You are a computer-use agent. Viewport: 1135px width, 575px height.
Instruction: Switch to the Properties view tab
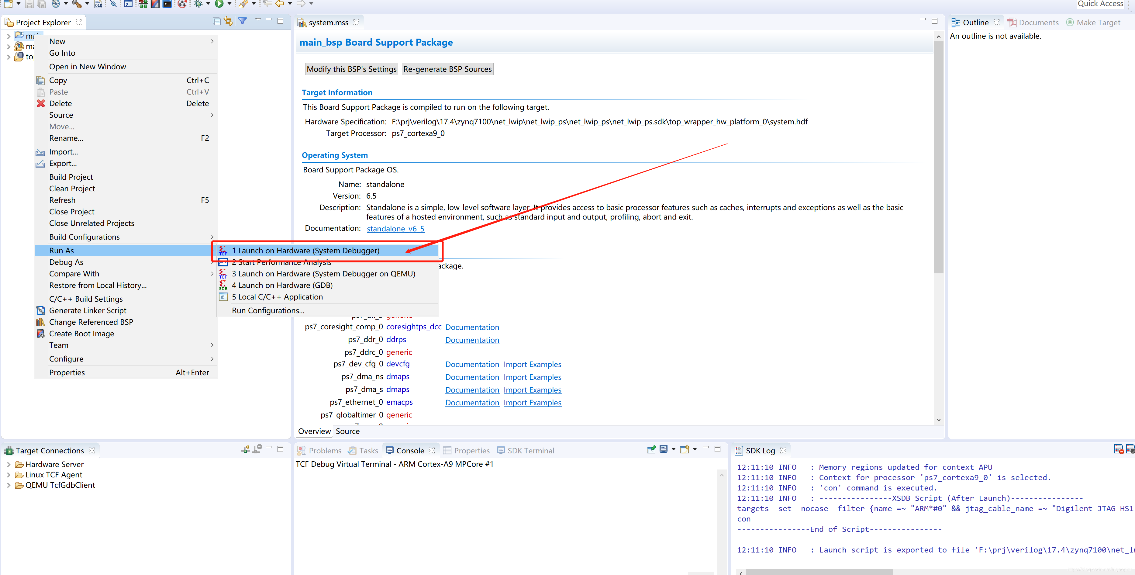466,450
